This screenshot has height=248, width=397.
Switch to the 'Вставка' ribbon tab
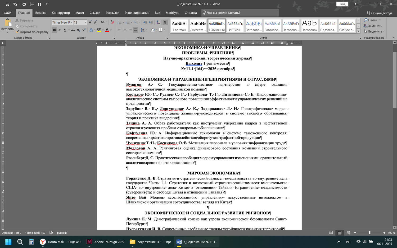click(41, 13)
